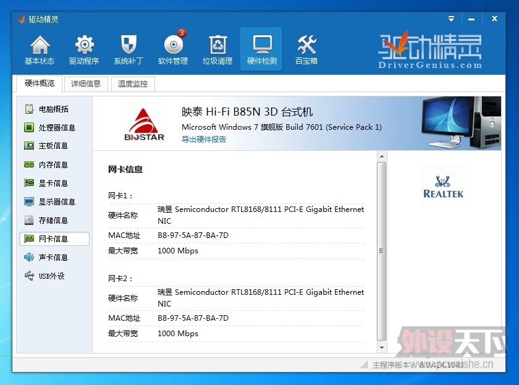
Task: Switch to 硬件概览 tab
Action: (x=40, y=83)
